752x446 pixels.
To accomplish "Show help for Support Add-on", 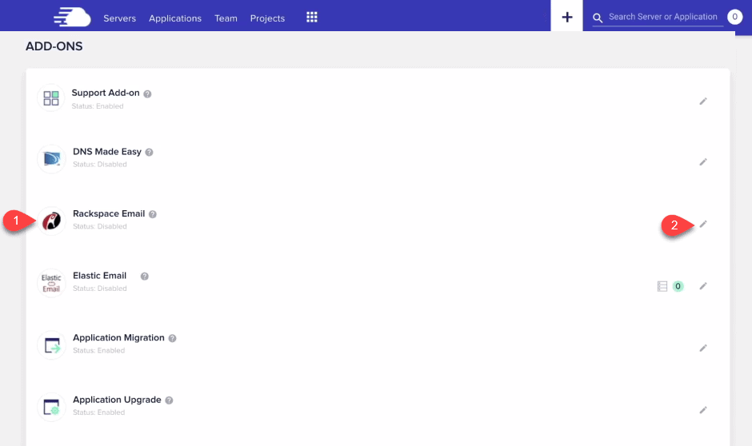I will click(148, 94).
